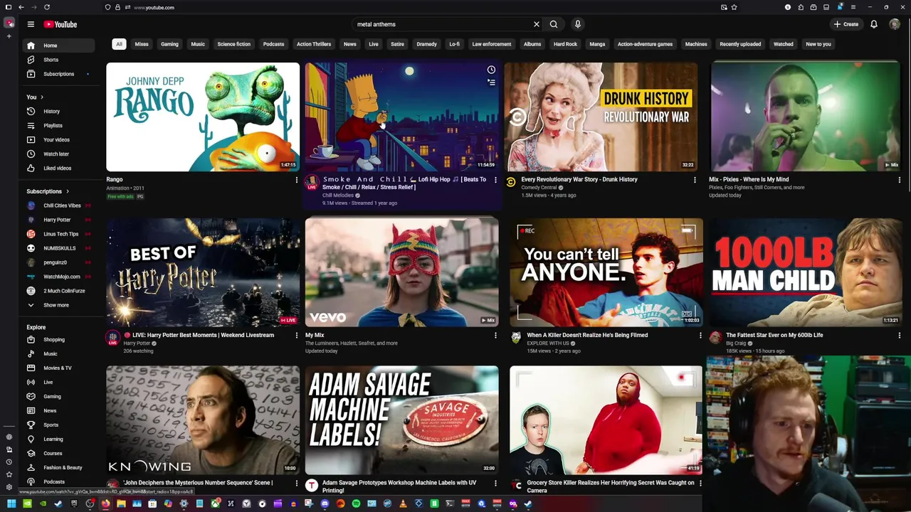This screenshot has width=911, height=512.
Task: Open Fashion & Beauty in Explore
Action: coord(58,468)
